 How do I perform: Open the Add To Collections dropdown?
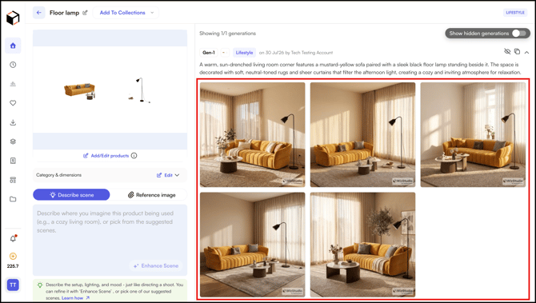click(126, 13)
